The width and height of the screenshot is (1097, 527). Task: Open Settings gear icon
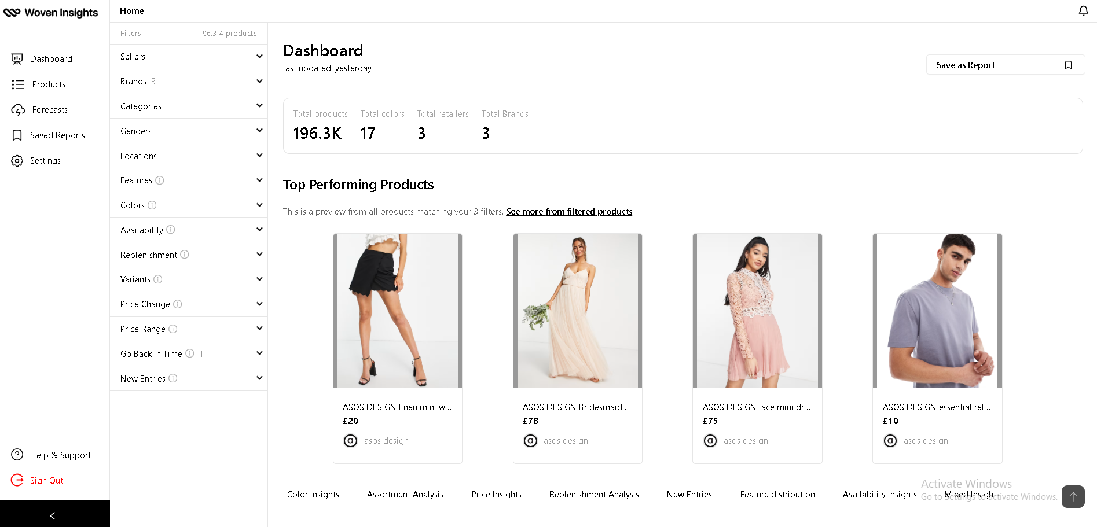(x=17, y=161)
